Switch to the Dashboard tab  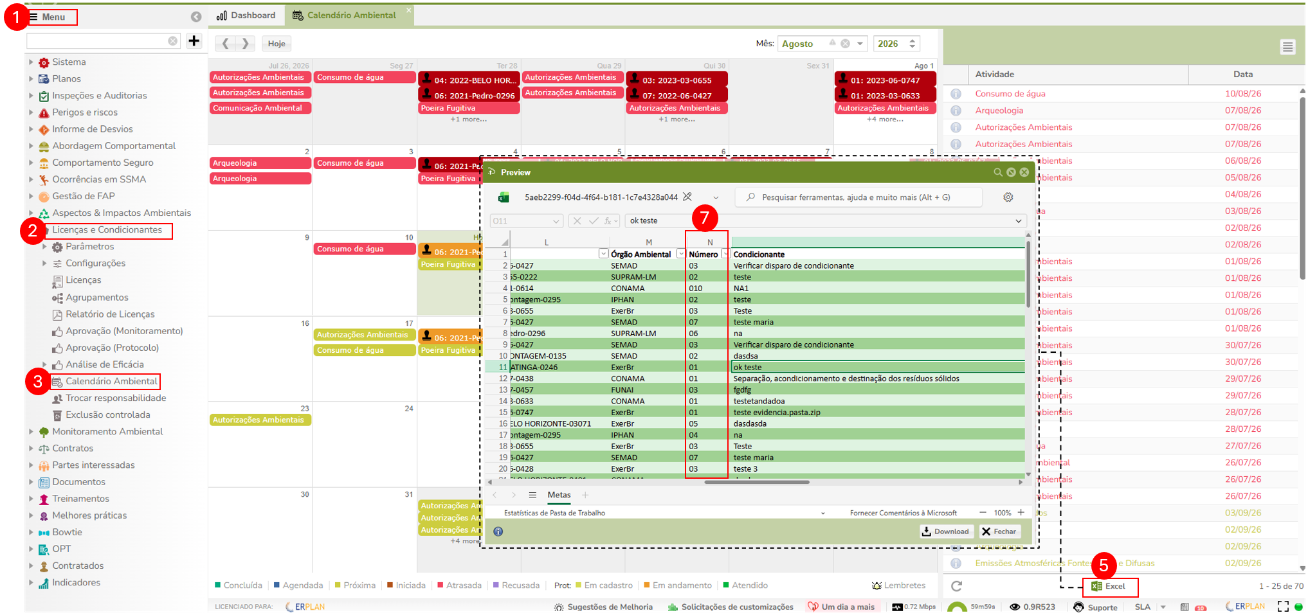(x=246, y=15)
